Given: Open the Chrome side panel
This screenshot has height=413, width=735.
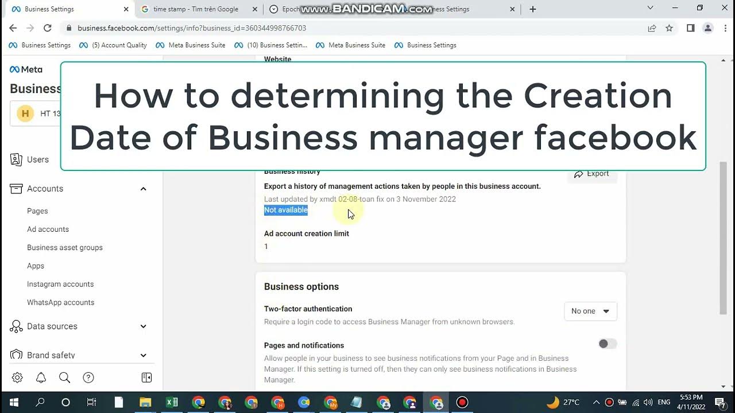Looking at the screenshot, I should point(691,28).
